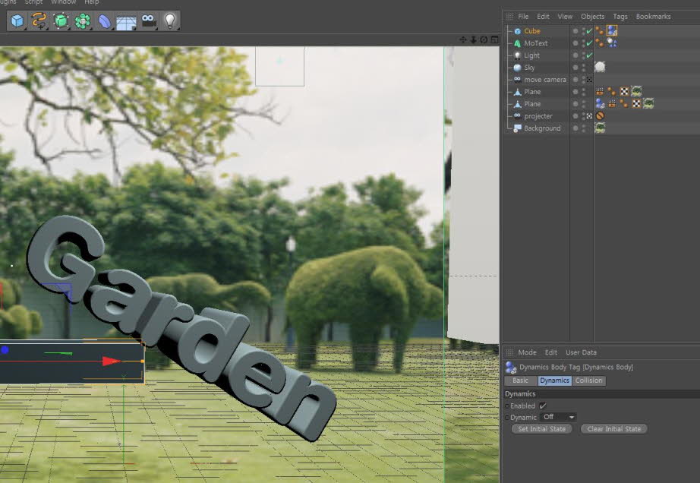
Task: Open the green subdivision generator icon
Action: click(x=61, y=21)
